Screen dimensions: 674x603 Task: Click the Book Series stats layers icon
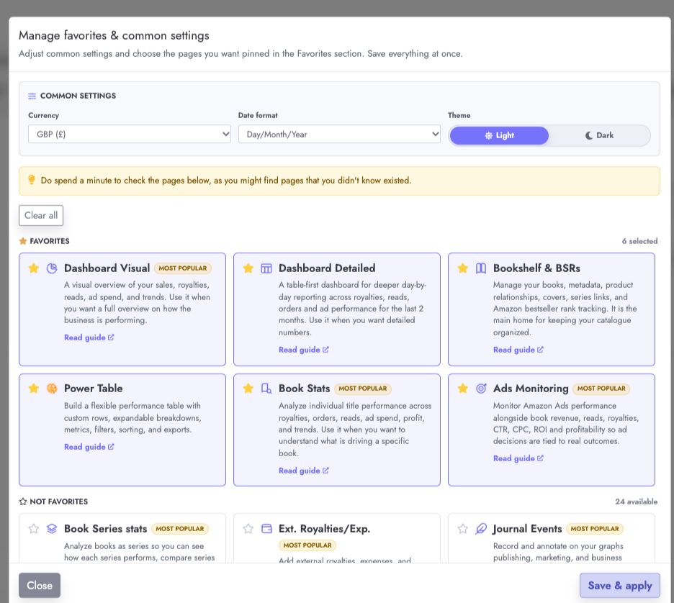52,529
